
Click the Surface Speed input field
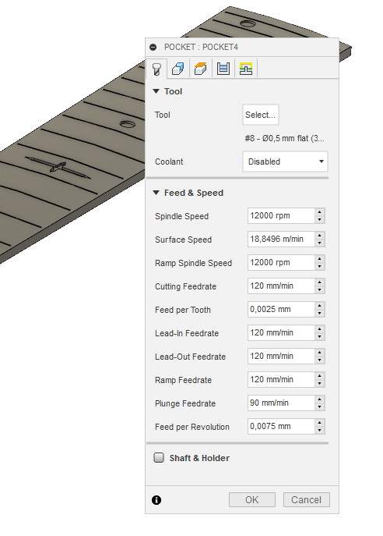pyautogui.click(x=281, y=239)
